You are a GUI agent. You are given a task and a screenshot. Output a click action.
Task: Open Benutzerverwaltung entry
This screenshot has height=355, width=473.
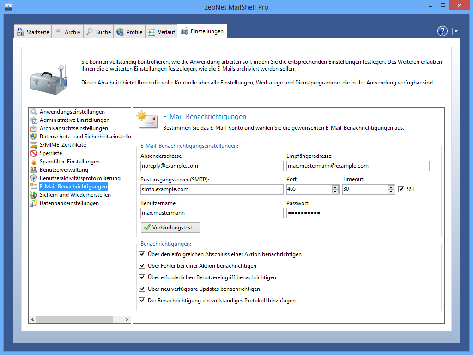(x=64, y=170)
